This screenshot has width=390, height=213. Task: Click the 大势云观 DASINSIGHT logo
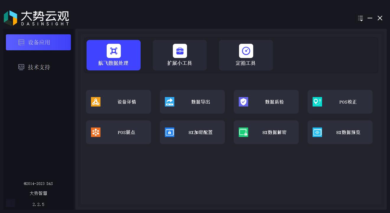pyautogui.click(x=36, y=18)
